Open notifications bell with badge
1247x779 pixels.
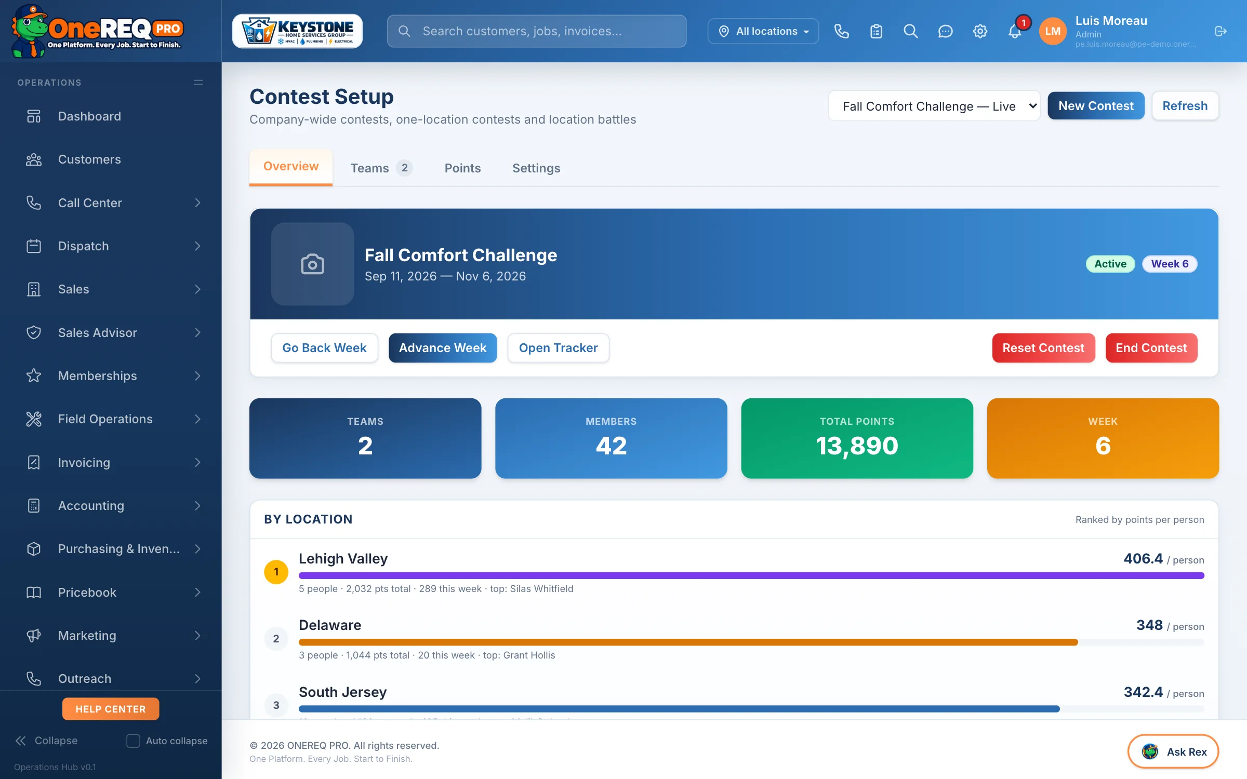tap(1015, 31)
